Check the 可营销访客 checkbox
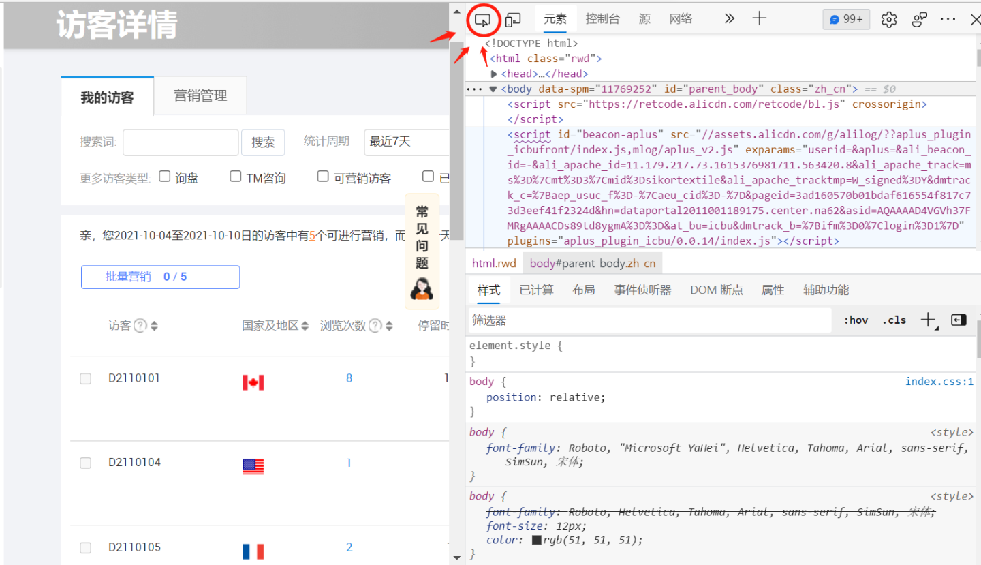Viewport: 981px width, 565px height. coord(323,177)
